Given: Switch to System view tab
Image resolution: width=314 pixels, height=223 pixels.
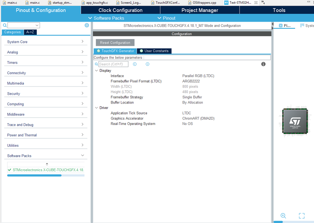Looking at the screenshot, I should 306,25.
